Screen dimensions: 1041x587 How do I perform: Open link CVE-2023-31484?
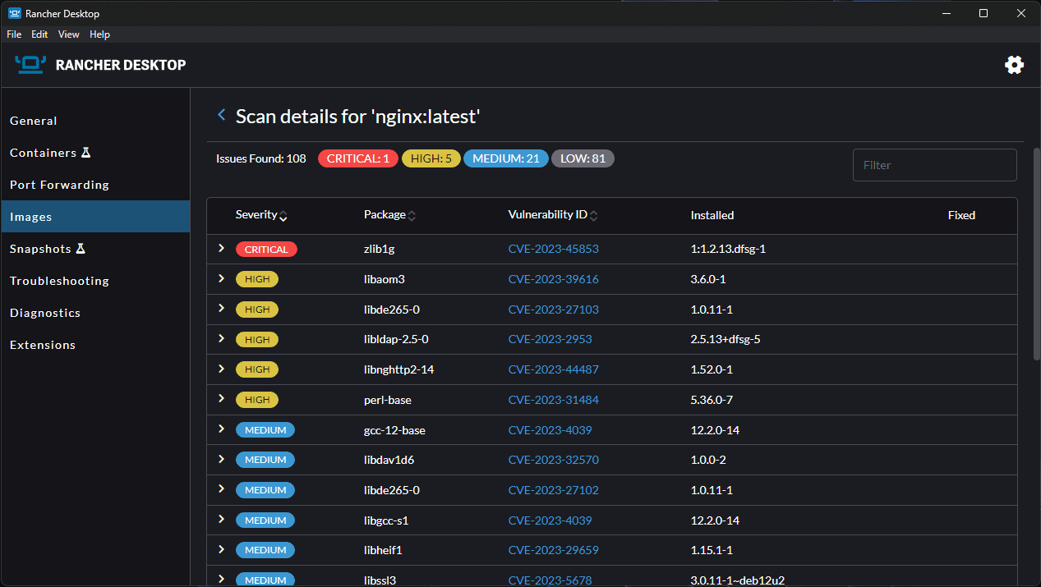(x=553, y=400)
